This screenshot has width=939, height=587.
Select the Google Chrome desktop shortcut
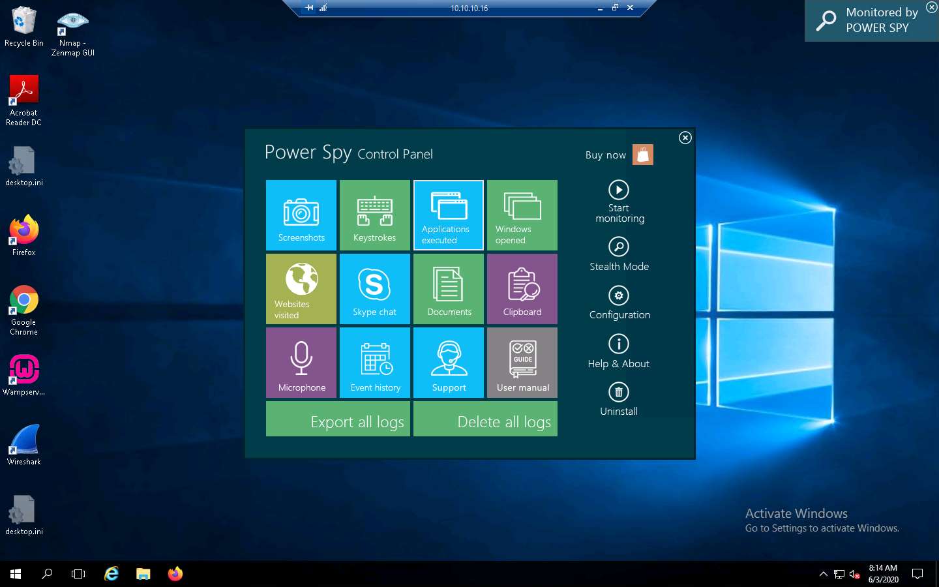click(24, 310)
